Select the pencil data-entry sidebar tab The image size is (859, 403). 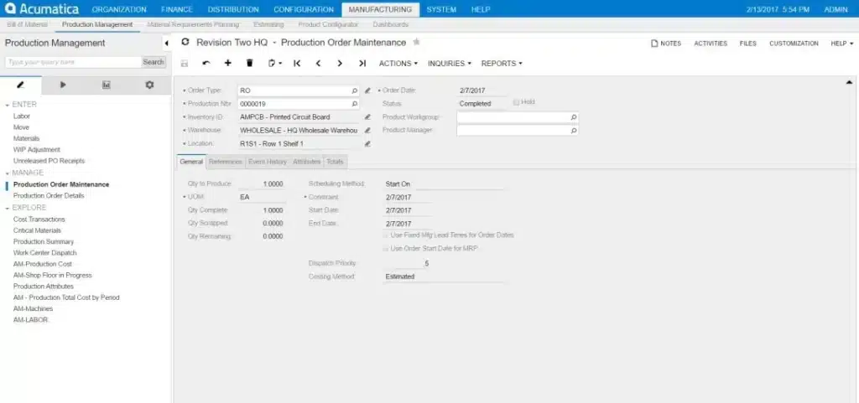click(x=21, y=85)
